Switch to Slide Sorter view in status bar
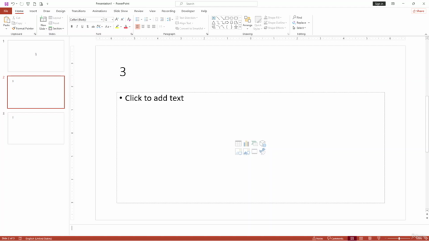Image resolution: width=429 pixels, height=241 pixels. point(361,238)
